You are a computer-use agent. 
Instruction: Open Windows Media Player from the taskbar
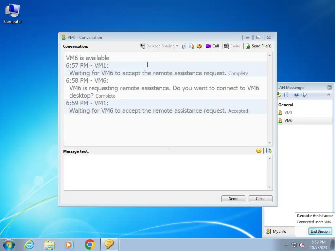tap(69, 244)
